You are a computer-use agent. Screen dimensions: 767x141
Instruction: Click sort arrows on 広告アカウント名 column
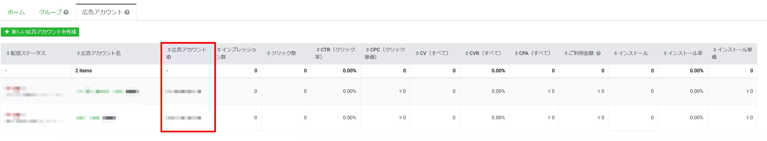point(78,53)
